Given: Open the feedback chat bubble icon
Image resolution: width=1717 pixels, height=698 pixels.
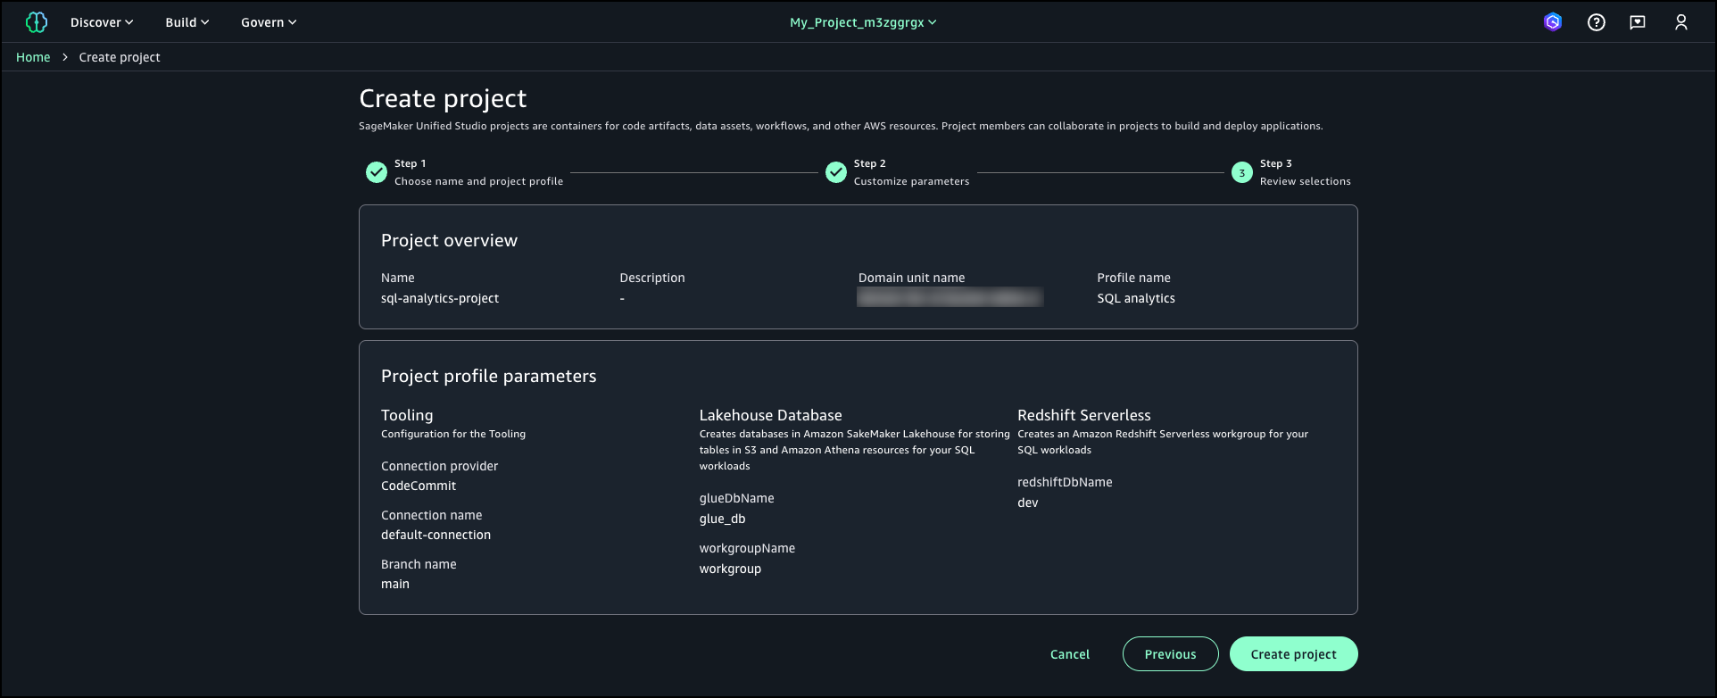Looking at the screenshot, I should coord(1638,22).
